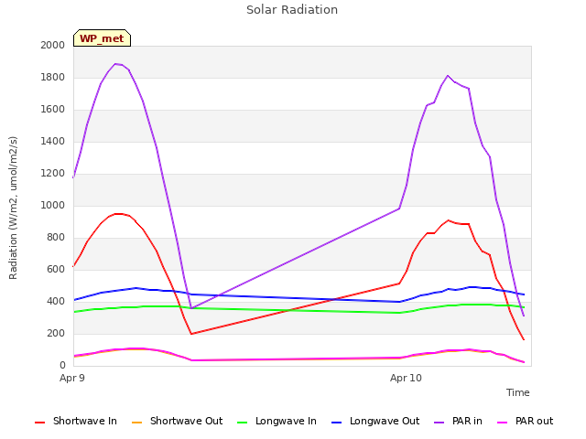This screenshot has width=586, height=439.
Task: Click the PAR out legend label
Action: pos(534,421)
